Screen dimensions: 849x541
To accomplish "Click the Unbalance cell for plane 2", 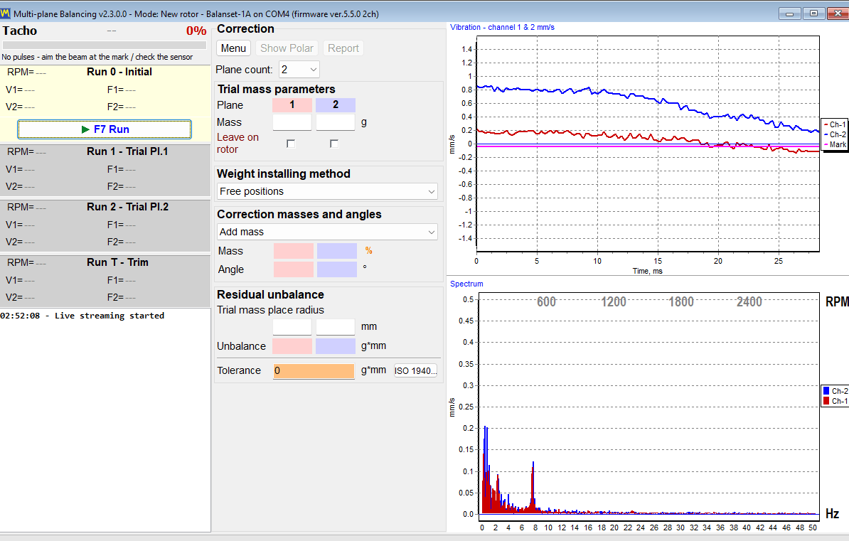I will pos(335,346).
